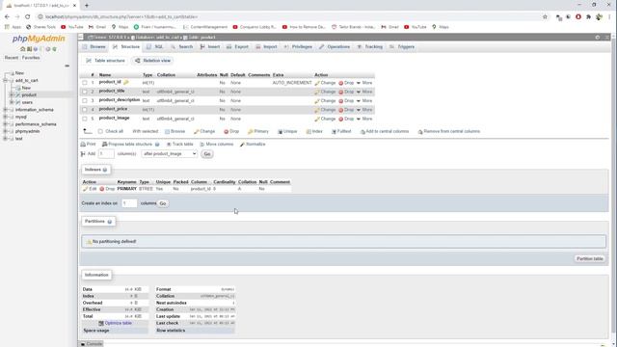Open the More dropdown for product_title
This screenshot has height=347, width=617.
[x=364, y=92]
